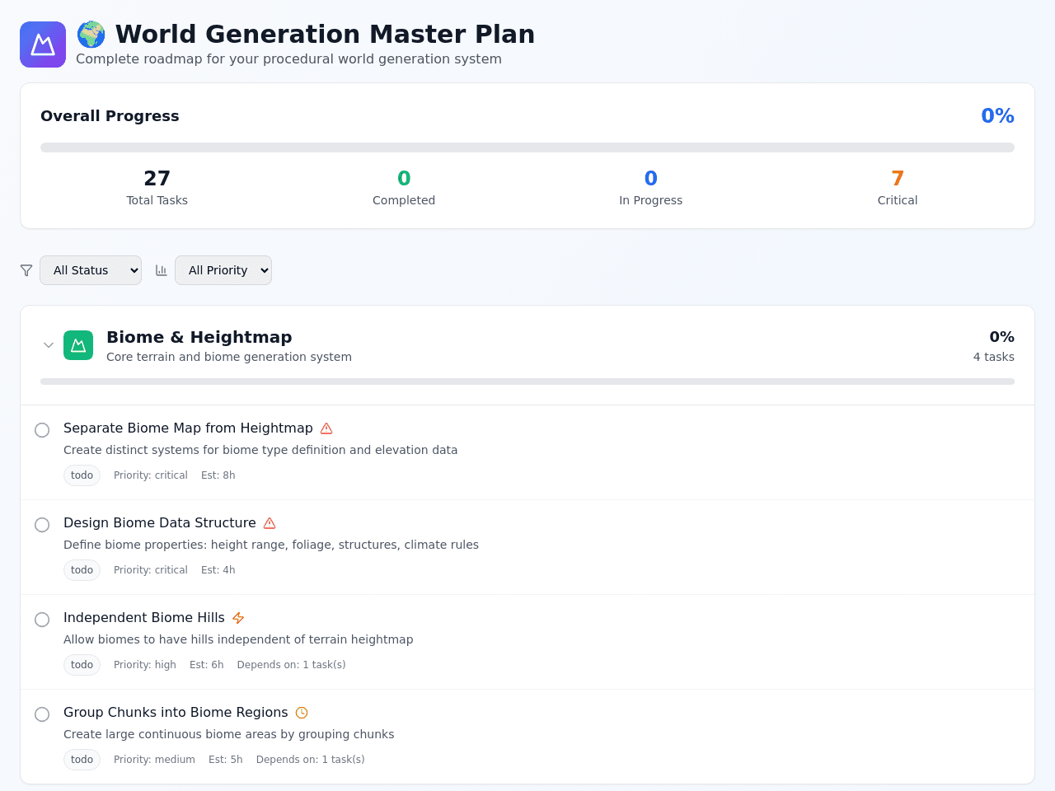Viewport: 1055px width, 791px height.
Task: Click the todo badge under Separate Biome Map
Action: [82, 475]
